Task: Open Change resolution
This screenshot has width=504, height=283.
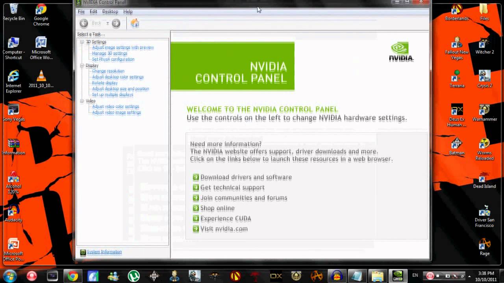Action: coord(108,71)
